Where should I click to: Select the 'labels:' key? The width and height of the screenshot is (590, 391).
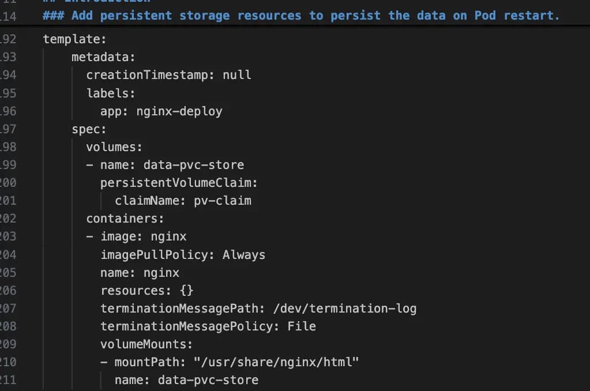111,93
